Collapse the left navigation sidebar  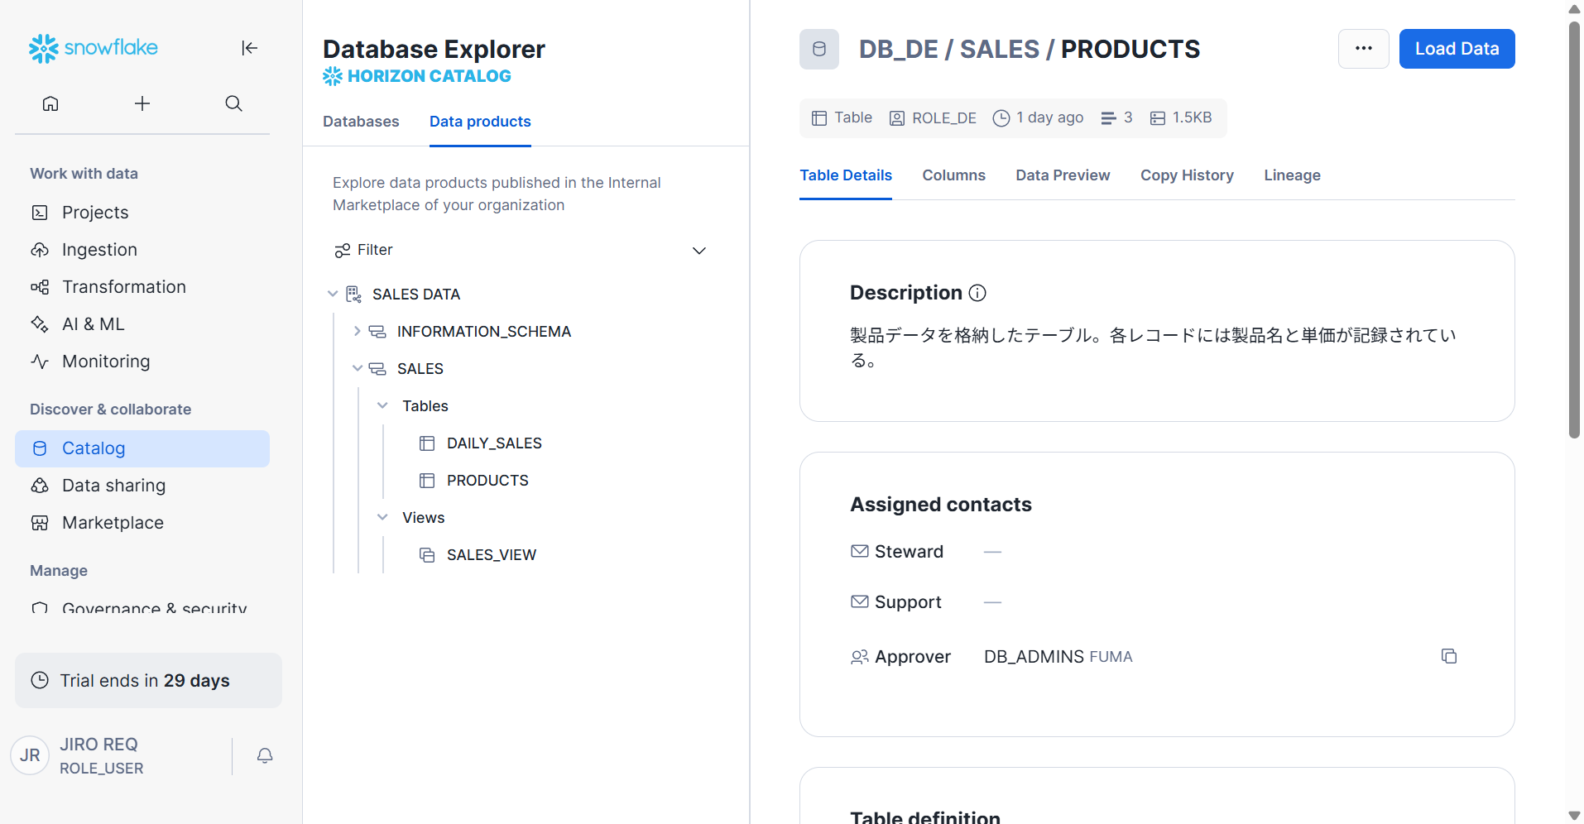pyautogui.click(x=249, y=48)
